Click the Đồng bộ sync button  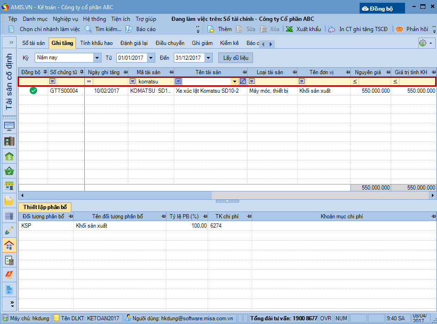(x=382, y=8)
